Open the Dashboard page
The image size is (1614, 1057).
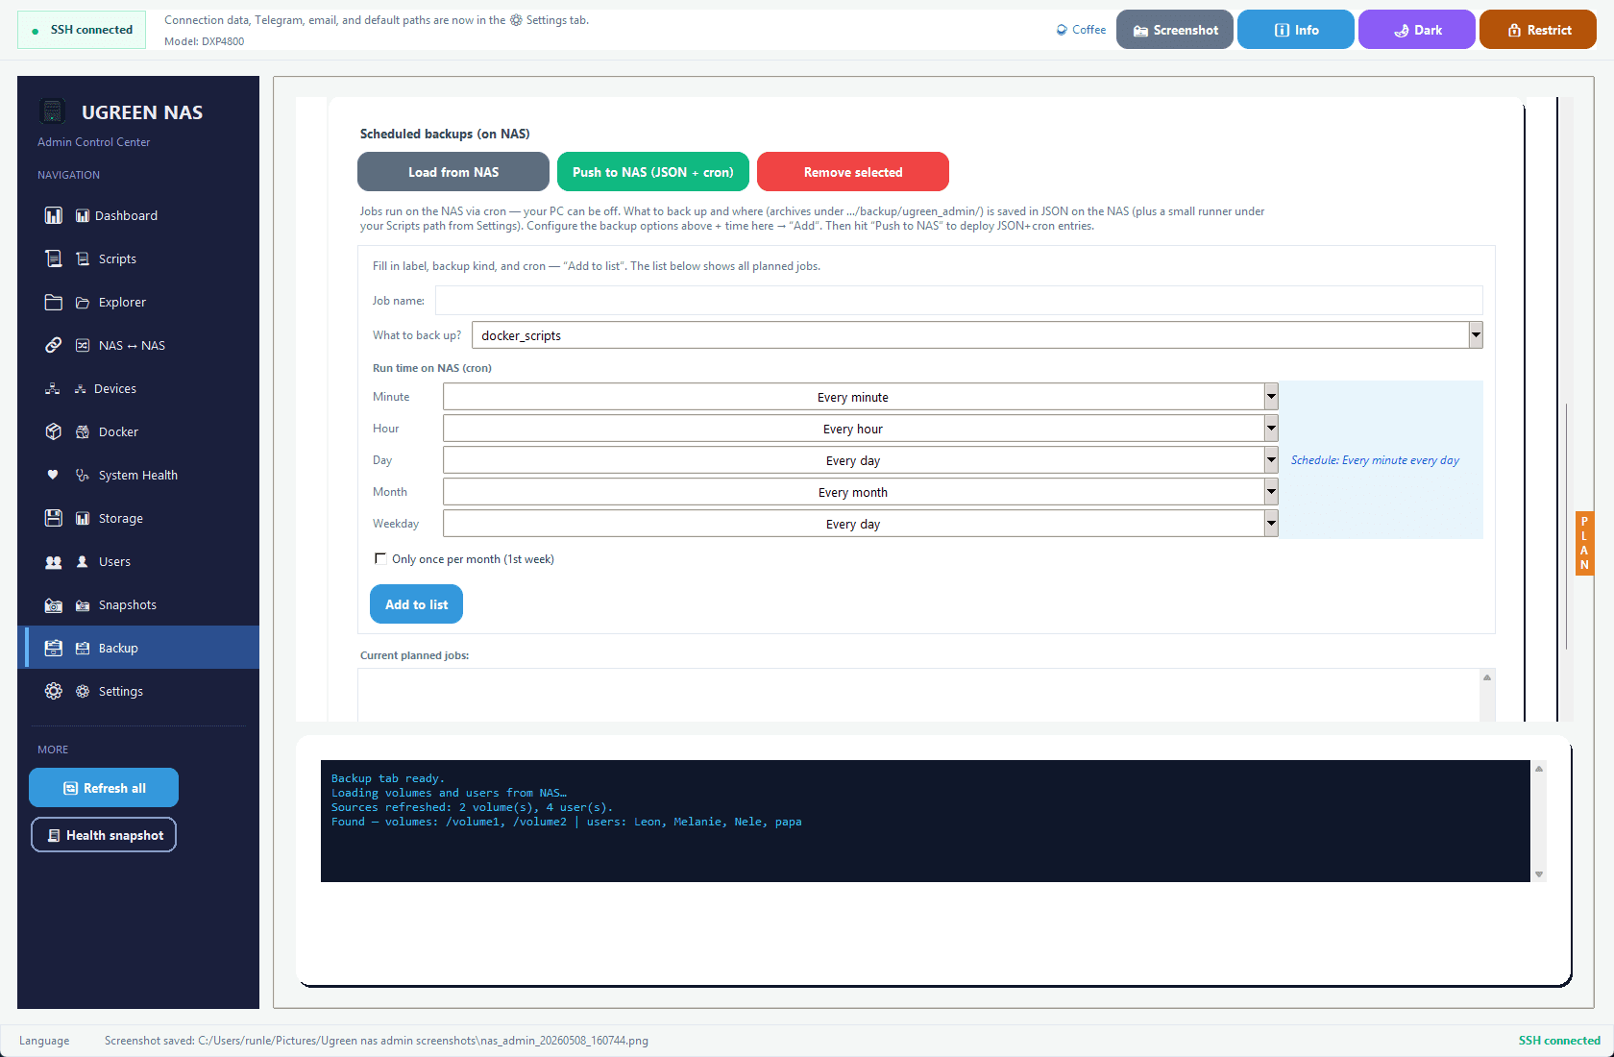pos(138,215)
